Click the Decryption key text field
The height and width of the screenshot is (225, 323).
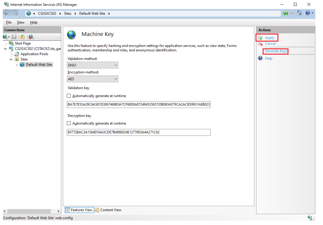pyautogui.click(x=138, y=132)
